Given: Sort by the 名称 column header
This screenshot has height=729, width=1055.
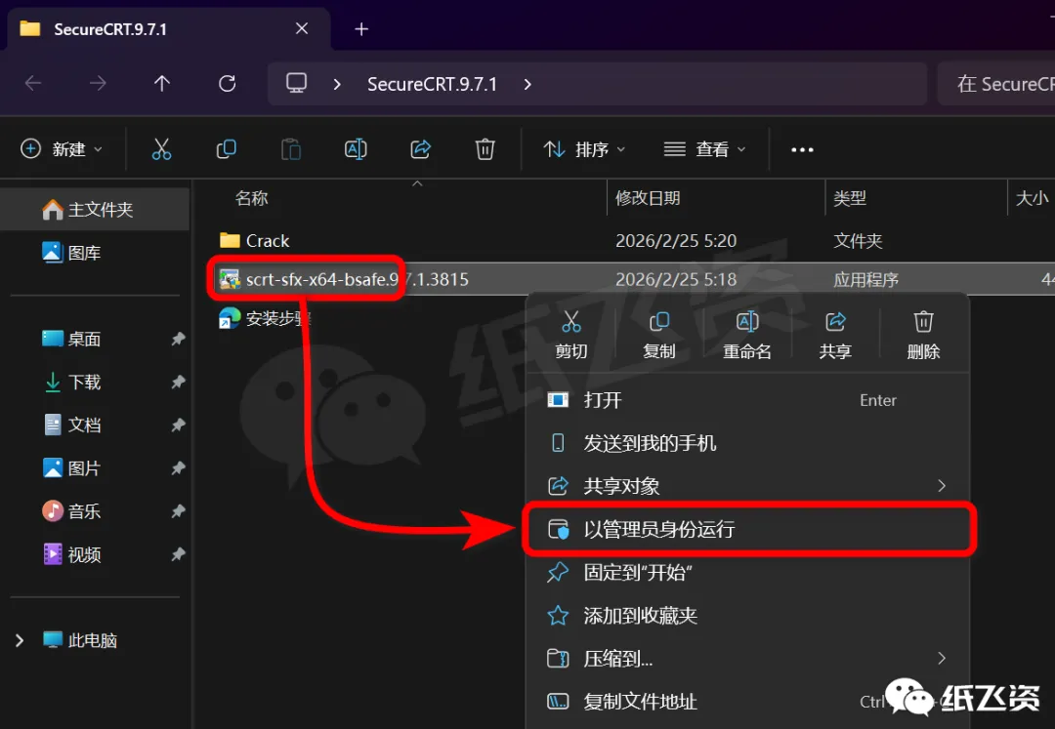Looking at the screenshot, I should tap(252, 198).
